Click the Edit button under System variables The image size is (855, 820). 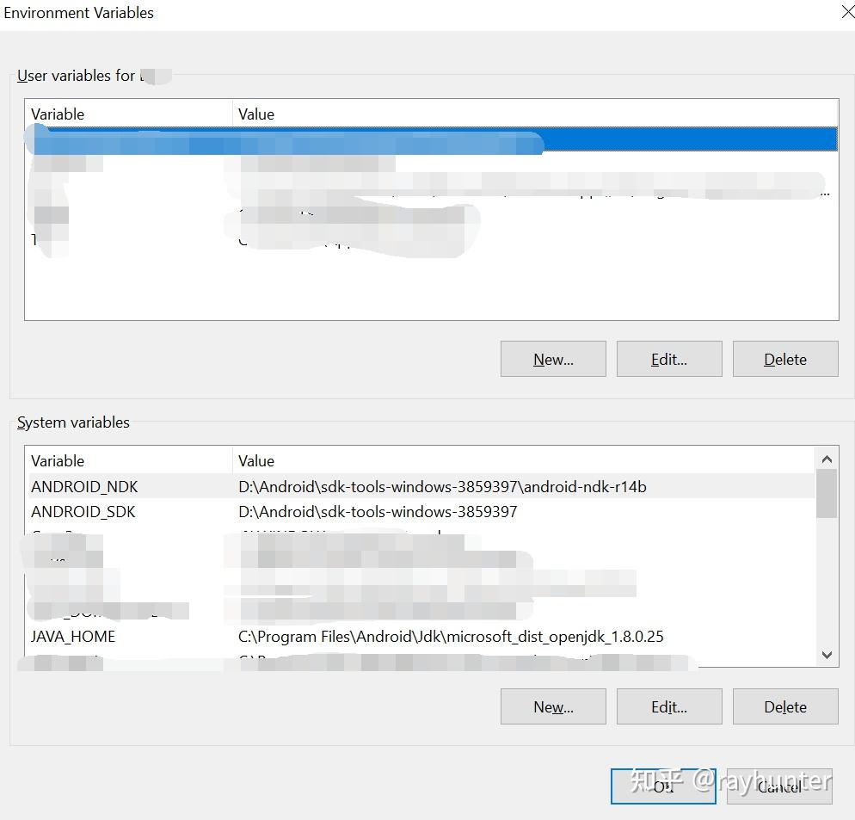tap(668, 706)
